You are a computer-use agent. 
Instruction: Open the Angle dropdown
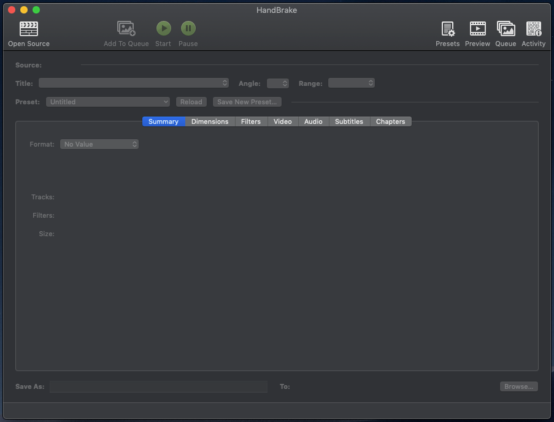[x=277, y=83]
